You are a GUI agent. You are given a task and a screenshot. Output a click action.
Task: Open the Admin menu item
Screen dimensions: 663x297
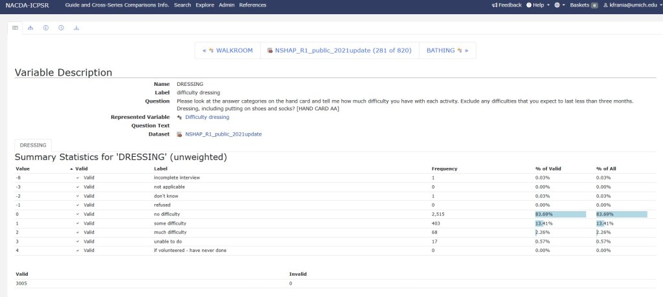click(x=227, y=5)
